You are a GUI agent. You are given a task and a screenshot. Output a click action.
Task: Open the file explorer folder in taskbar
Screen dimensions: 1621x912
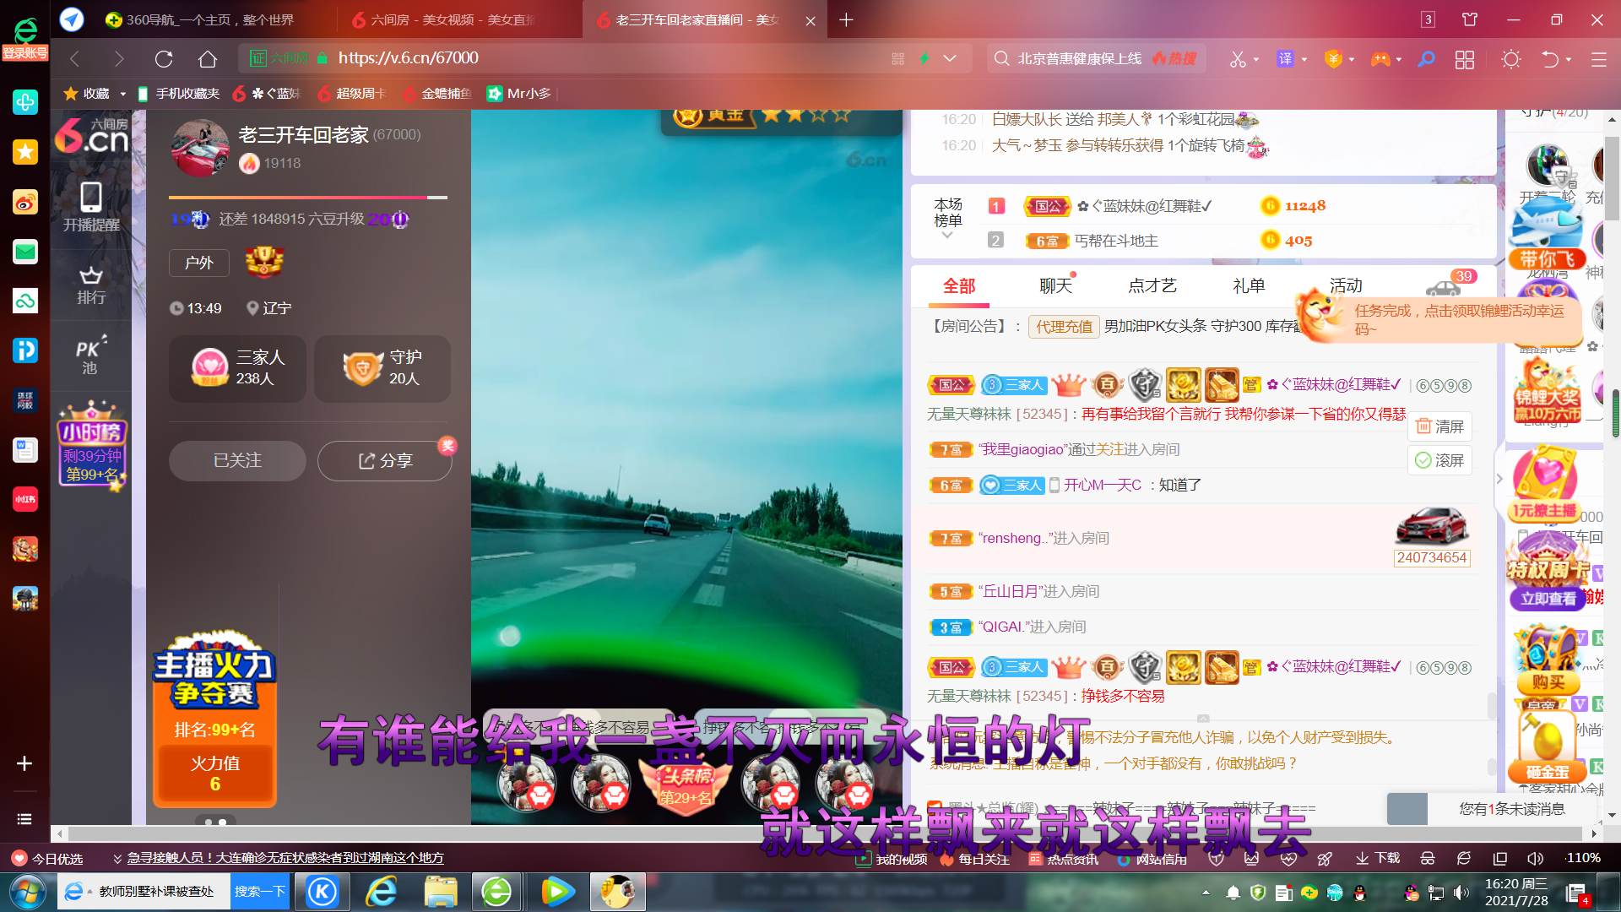[x=441, y=892]
